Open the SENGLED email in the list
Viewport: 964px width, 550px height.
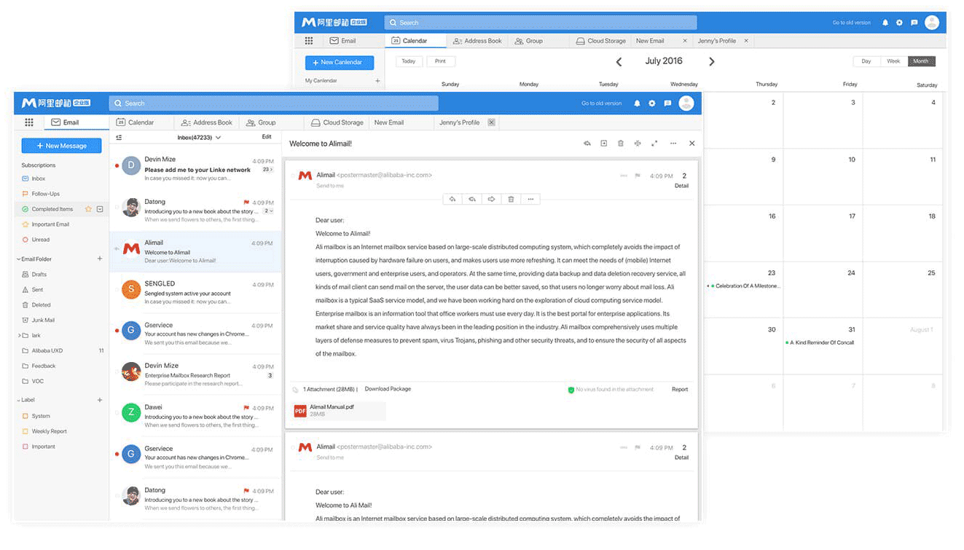click(x=195, y=293)
